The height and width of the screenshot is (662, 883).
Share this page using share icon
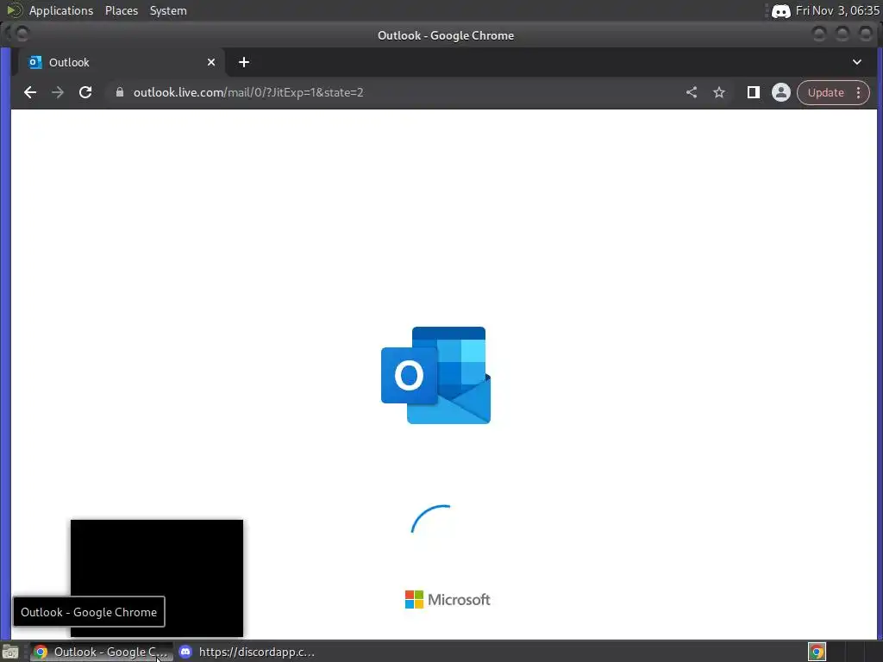click(692, 92)
